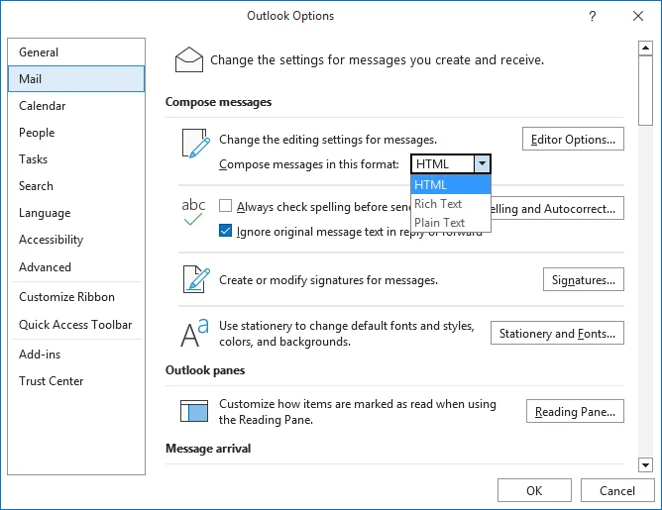Click the Message arrival section heading

tap(208, 448)
